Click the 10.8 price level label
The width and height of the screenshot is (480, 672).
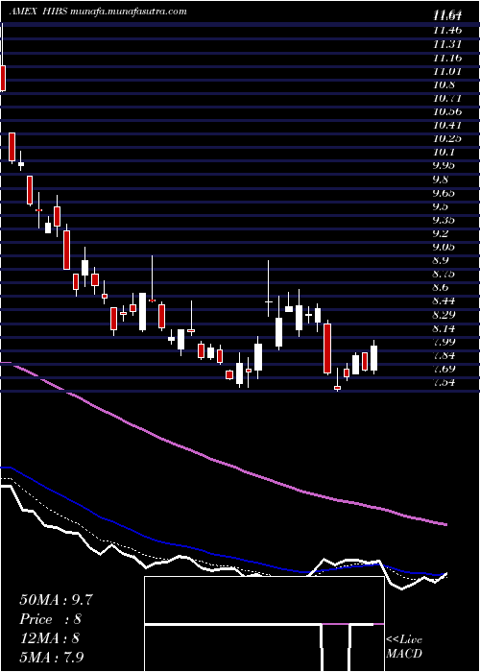coord(444,84)
